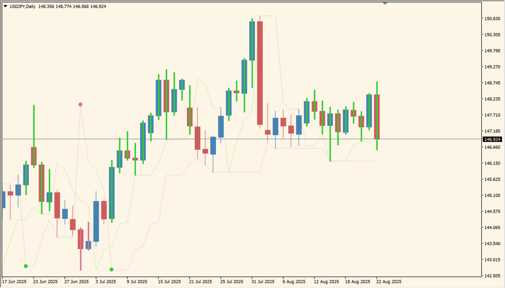
Task: Click the tallest red candle after 31 Jul
Action: [x=260, y=73]
